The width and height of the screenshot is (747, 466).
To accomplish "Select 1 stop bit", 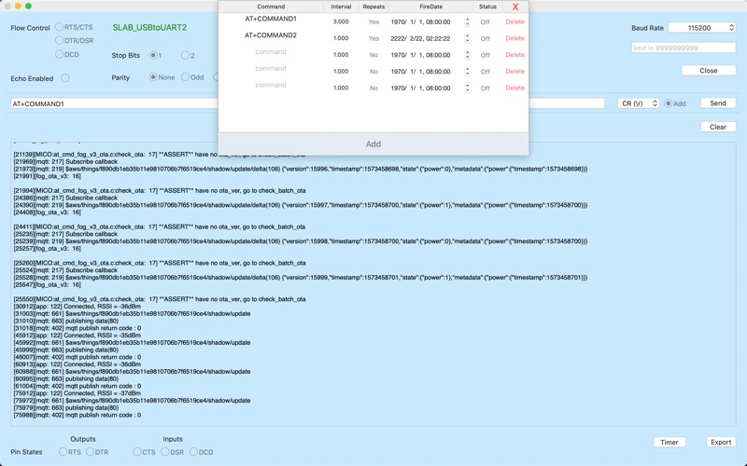I will (x=153, y=55).
